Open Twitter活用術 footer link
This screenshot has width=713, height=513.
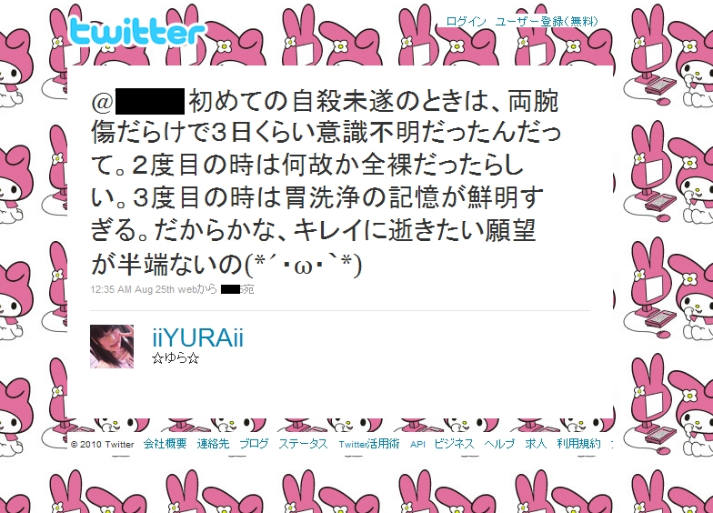coord(369,444)
